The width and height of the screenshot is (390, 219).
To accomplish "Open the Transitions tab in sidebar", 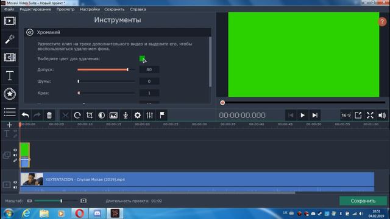I will pos(10,57).
